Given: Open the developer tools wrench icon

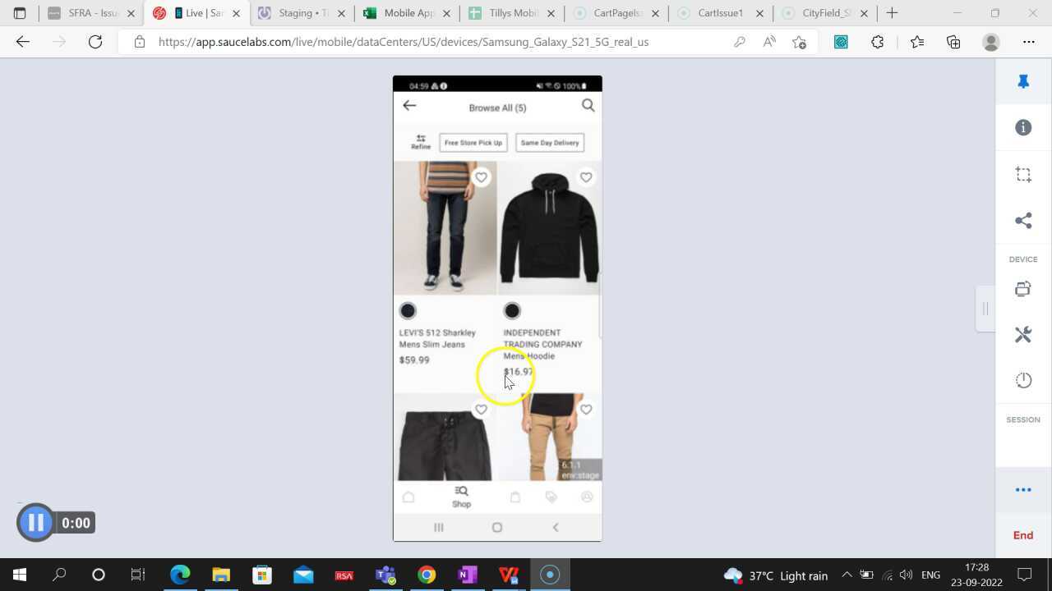Looking at the screenshot, I should (x=1023, y=335).
